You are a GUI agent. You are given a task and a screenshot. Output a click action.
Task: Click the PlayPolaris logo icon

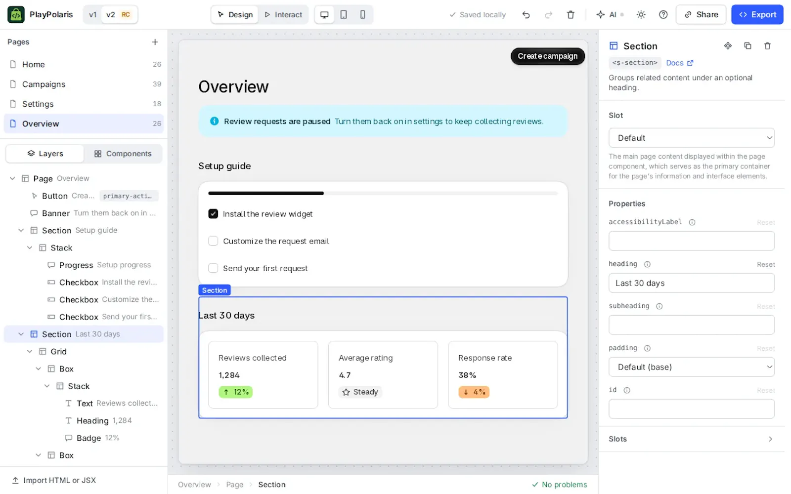[16, 15]
